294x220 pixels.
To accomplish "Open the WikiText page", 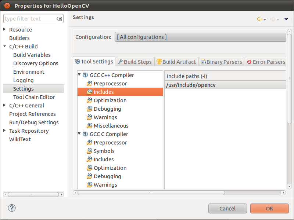I will click(x=20, y=139).
